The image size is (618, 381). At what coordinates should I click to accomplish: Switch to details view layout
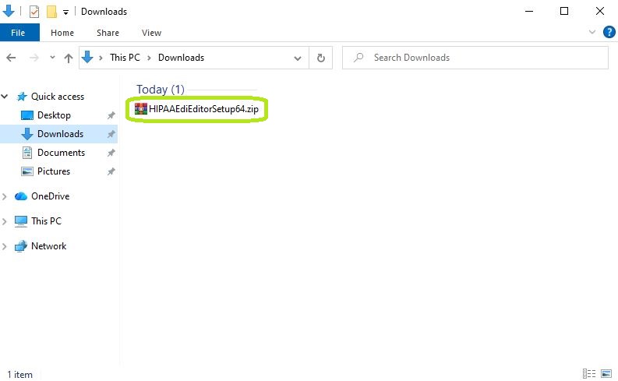pyautogui.click(x=589, y=373)
